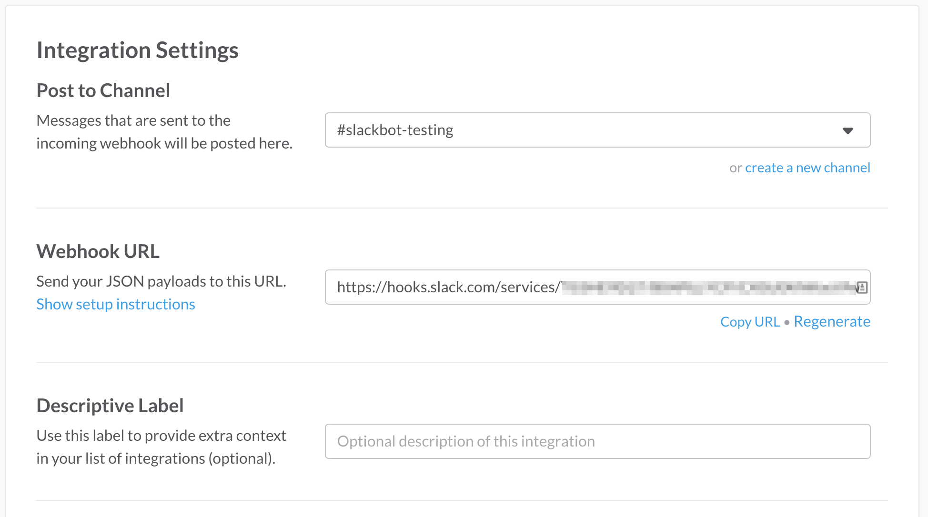Click the in your list of integrations text
This screenshot has width=928, height=517.
[156, 458]
